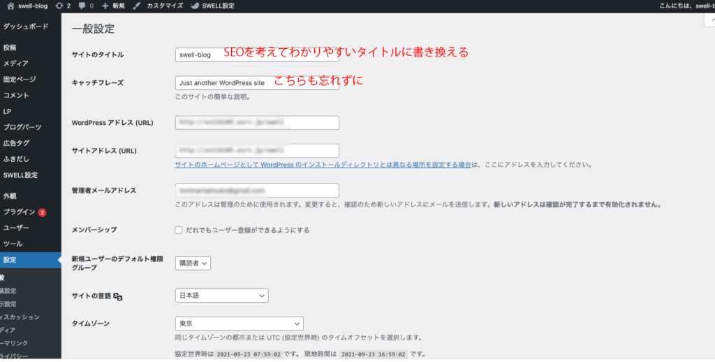This screenshot has height=362, width=715.
Task: Click 新規 in the admin bar
Action: pos(119,6)
